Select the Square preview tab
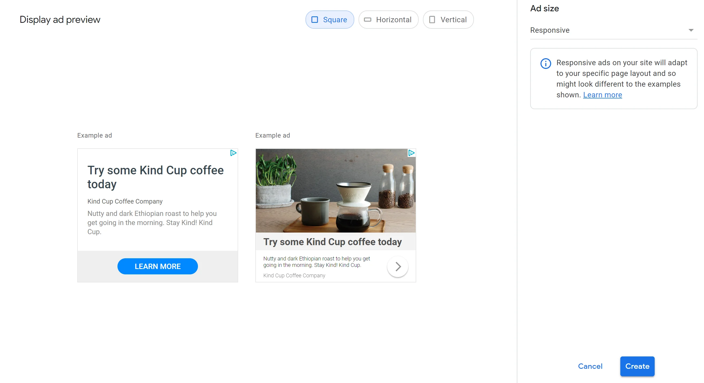The image size is (704, 383). click(330, 20)
